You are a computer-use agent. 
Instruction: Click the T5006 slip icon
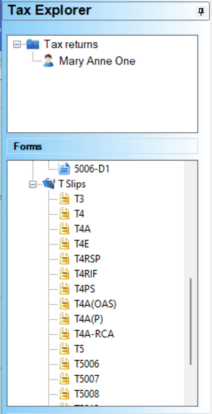pos(64,364)
